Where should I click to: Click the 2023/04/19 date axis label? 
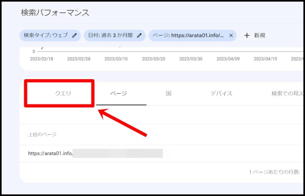pyautogui.click(x=265, y=59)
